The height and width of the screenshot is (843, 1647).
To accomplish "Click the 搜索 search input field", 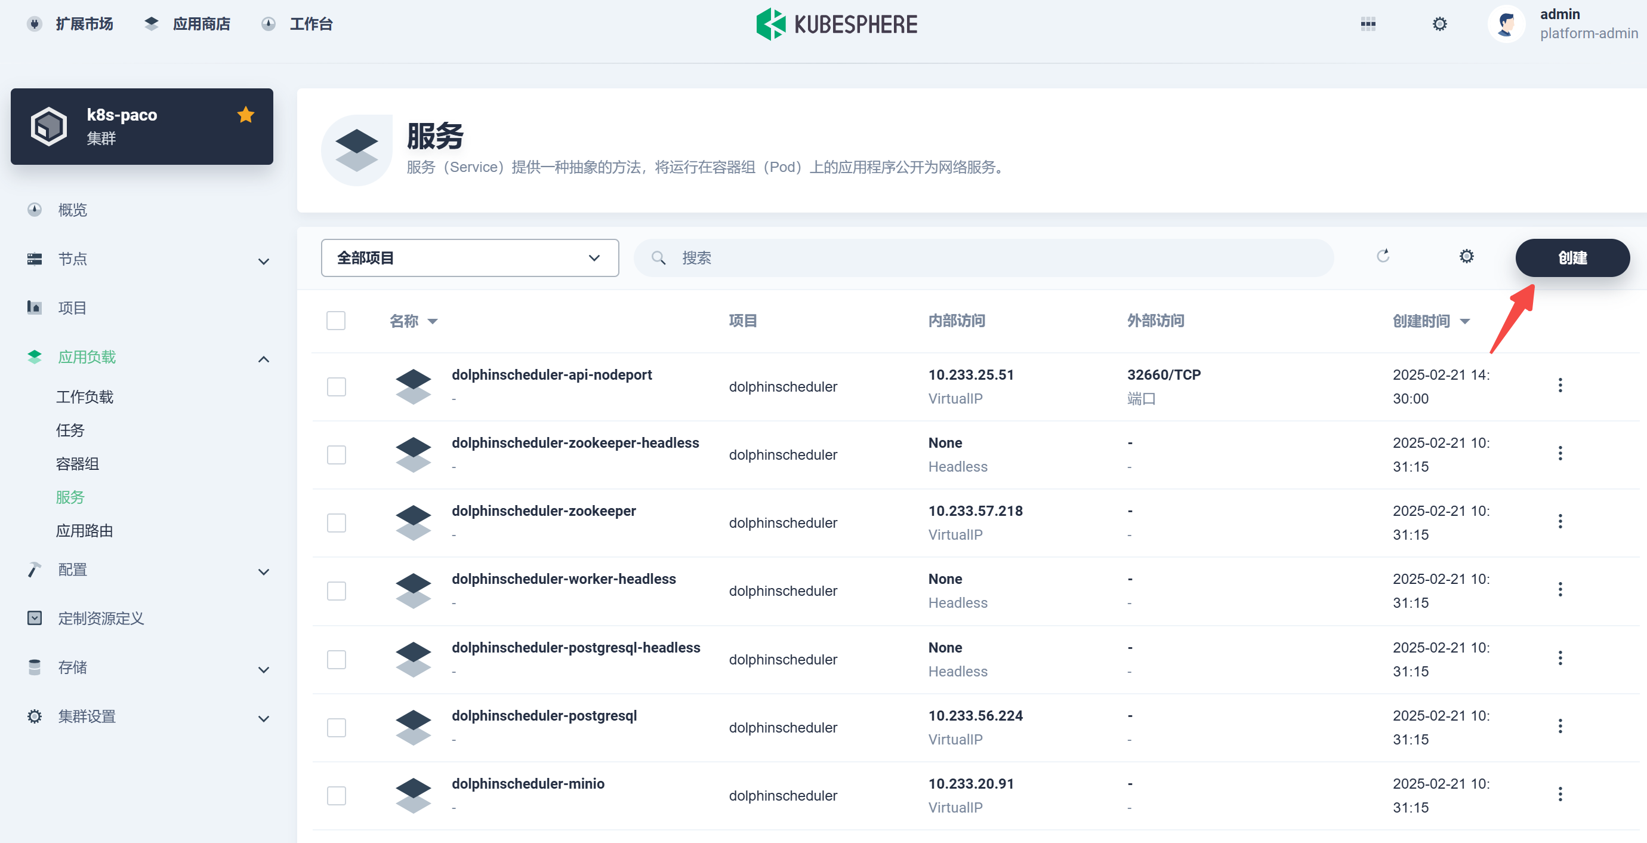I will pyautogui.click(x=997, y=258).
